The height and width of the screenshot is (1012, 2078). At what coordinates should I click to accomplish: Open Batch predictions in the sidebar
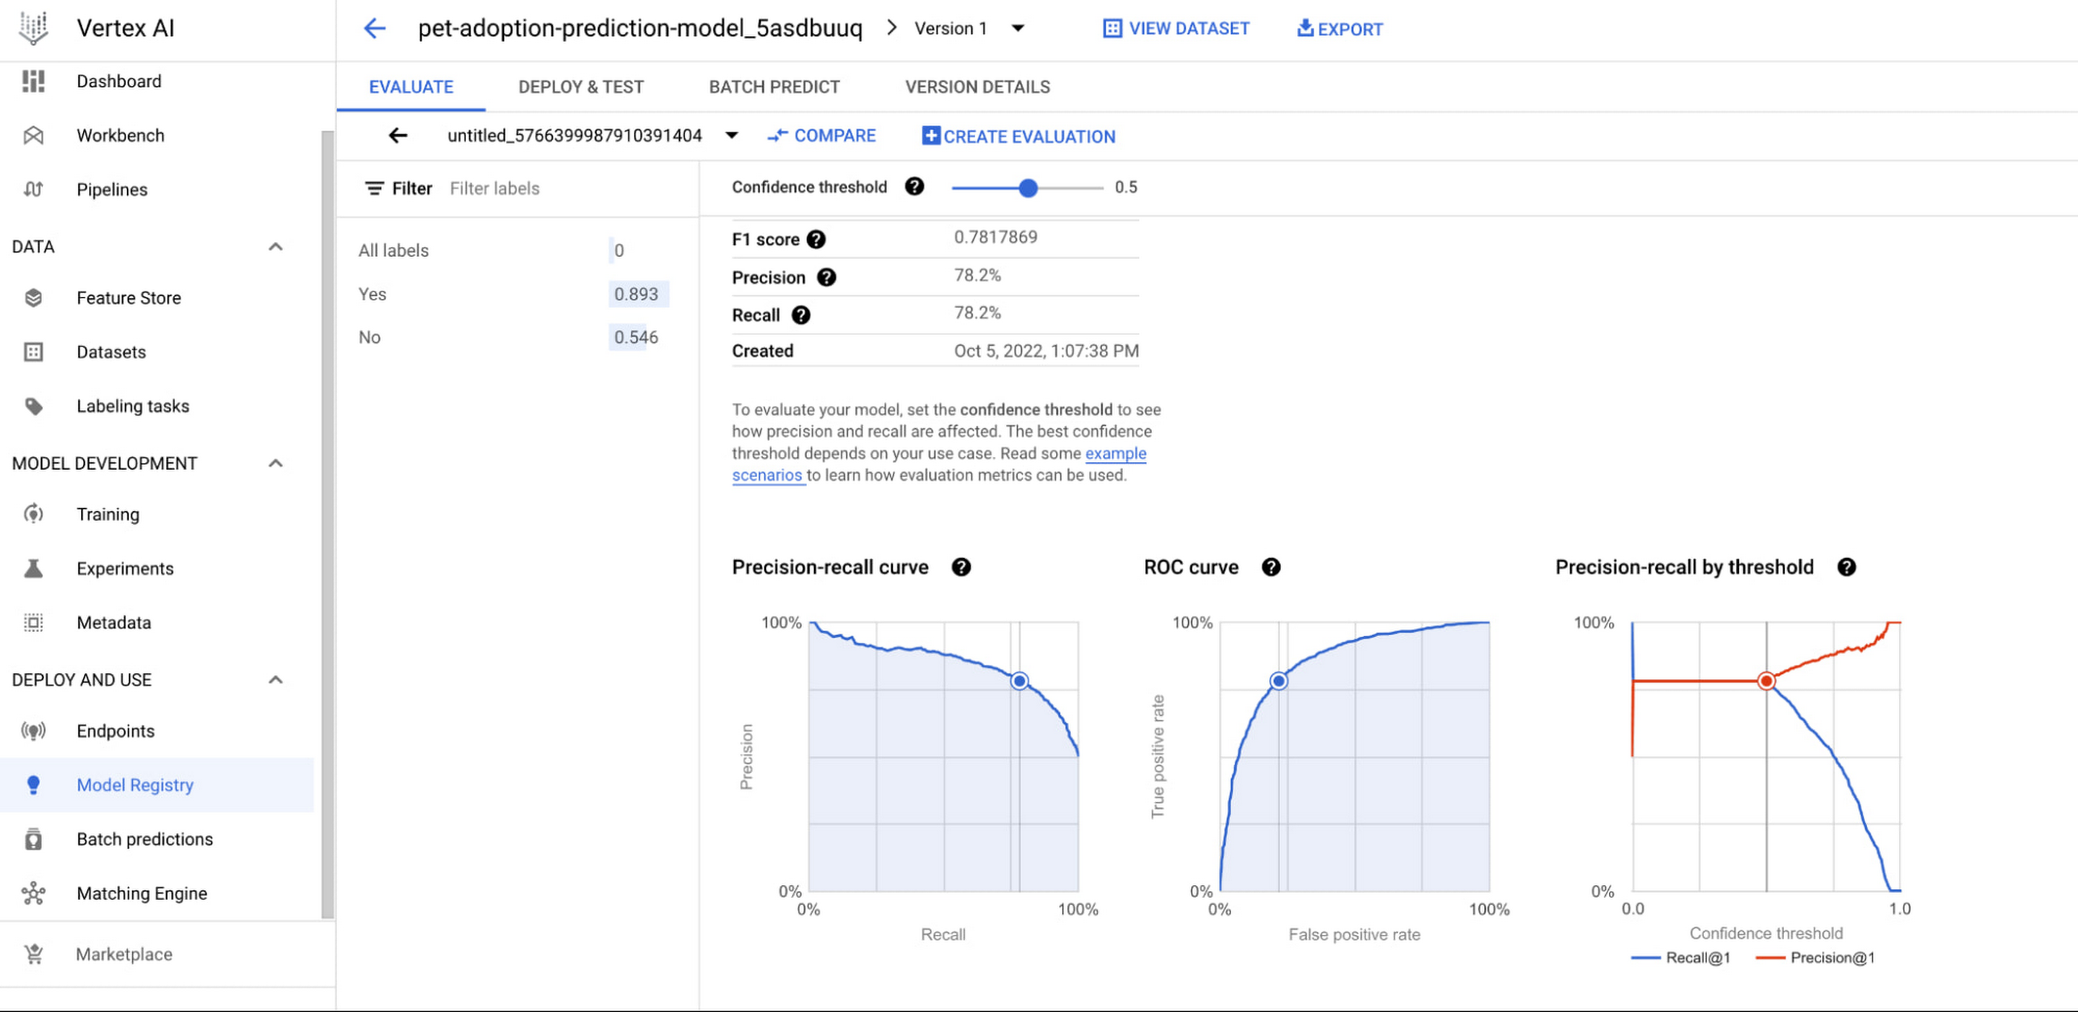[x=157, y=839]
